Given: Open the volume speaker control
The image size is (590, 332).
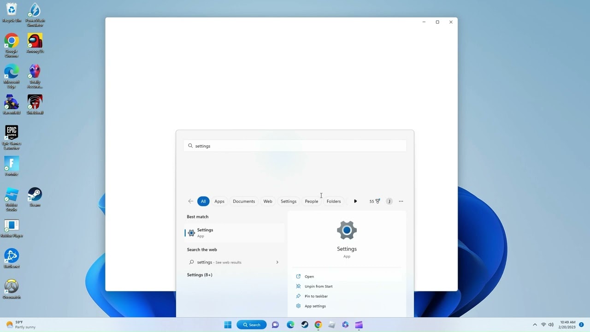Looking at the screenshot, I should click(x=551, y=325).
